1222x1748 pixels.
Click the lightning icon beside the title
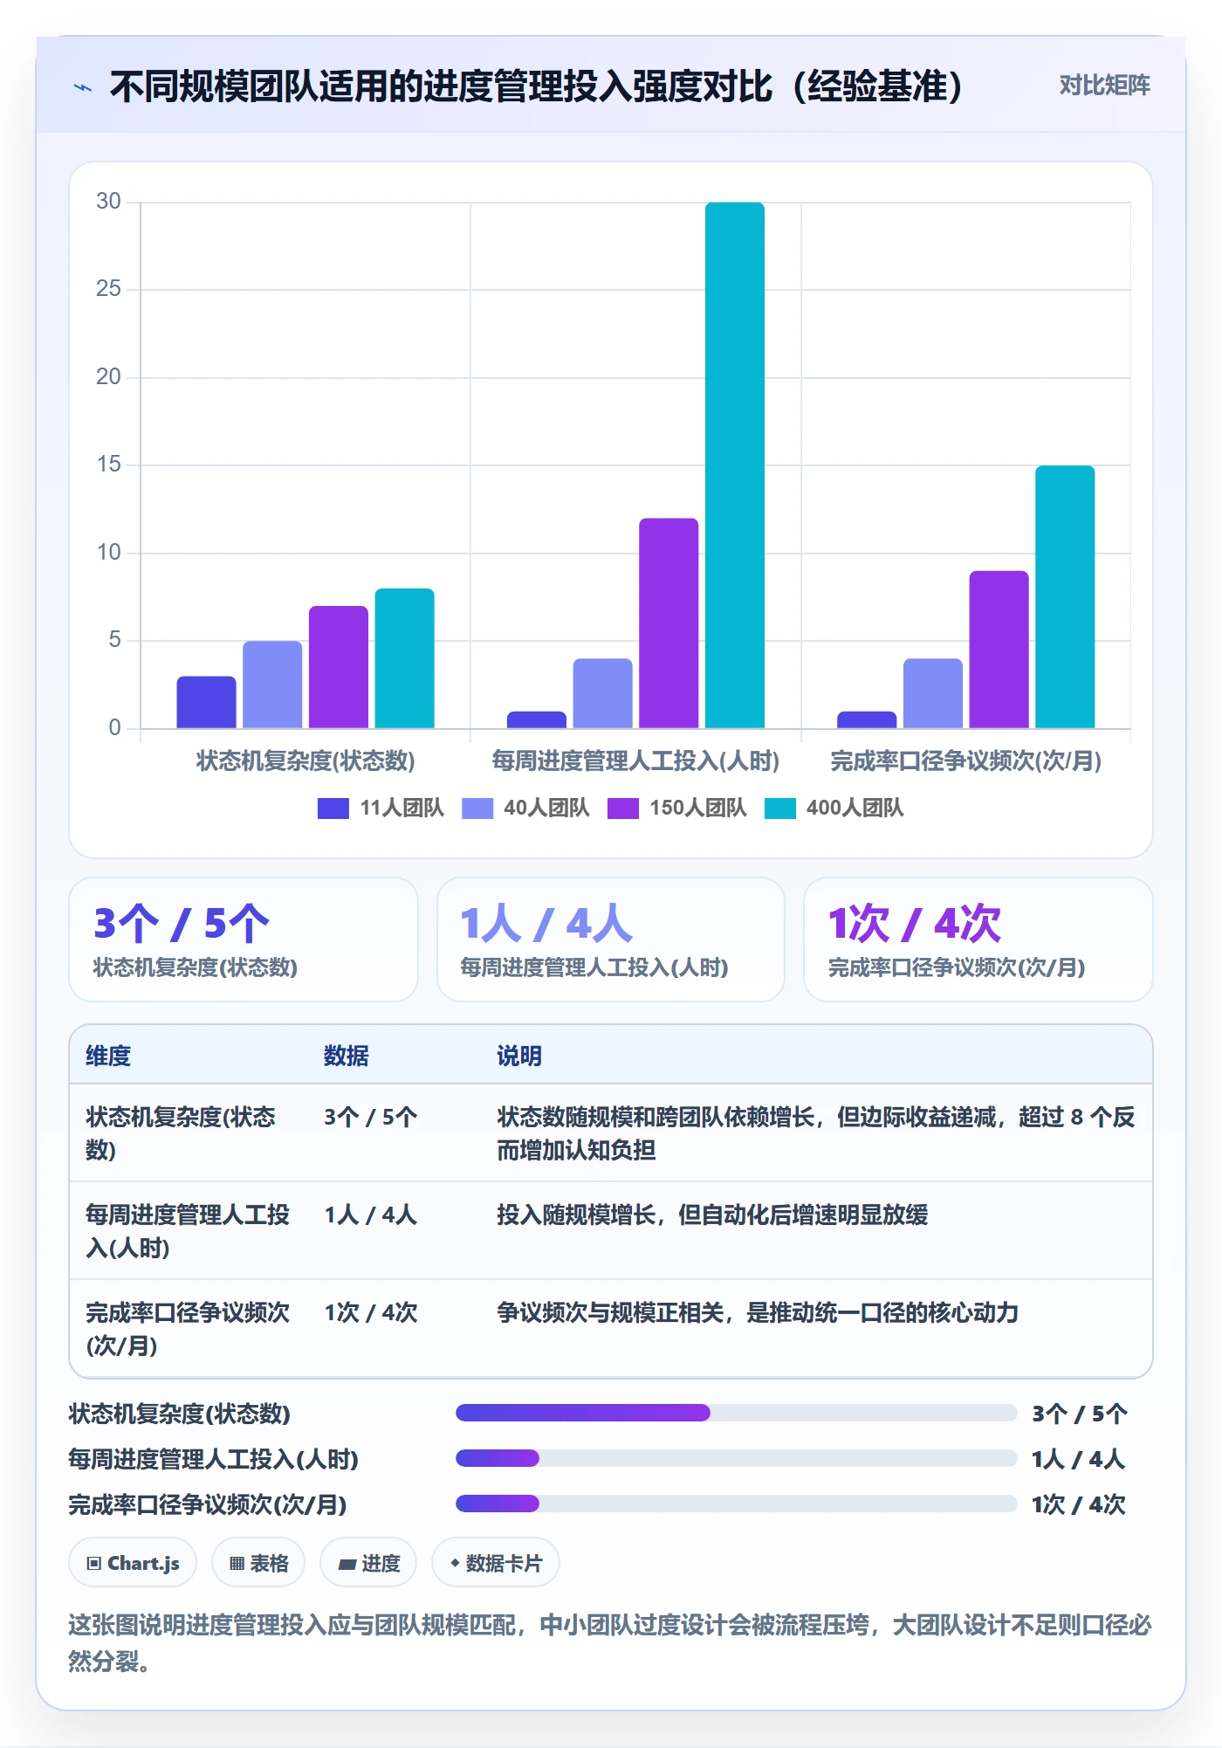coord(83,87)
